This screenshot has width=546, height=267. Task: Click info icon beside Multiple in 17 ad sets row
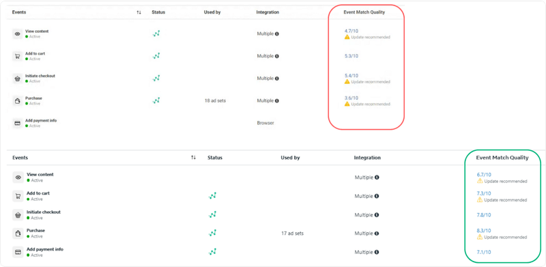coord(377,234)
